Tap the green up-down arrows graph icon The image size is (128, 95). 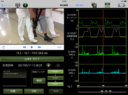tap(107, 5)
